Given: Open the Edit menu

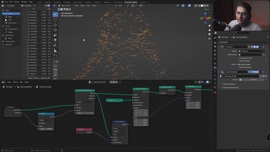Looking at the screenshot, I should [11, 2].
